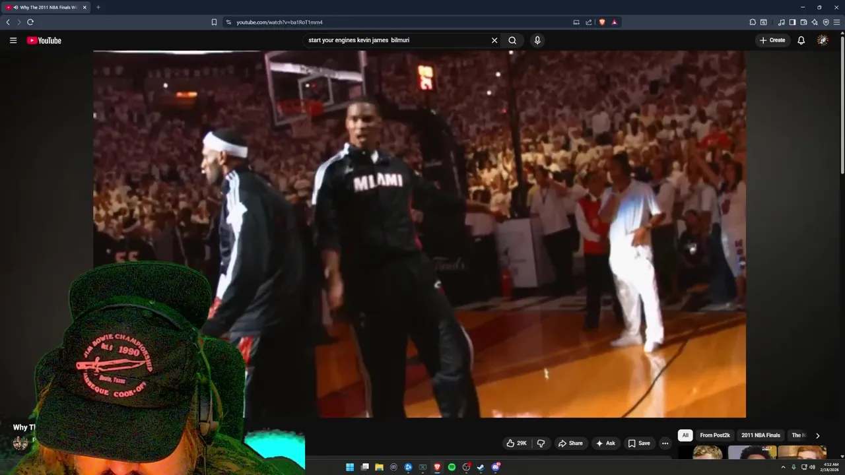This screenshot has width=845, height=475.
Task: Click the share page icon in address bar
Action: [589, 22]
